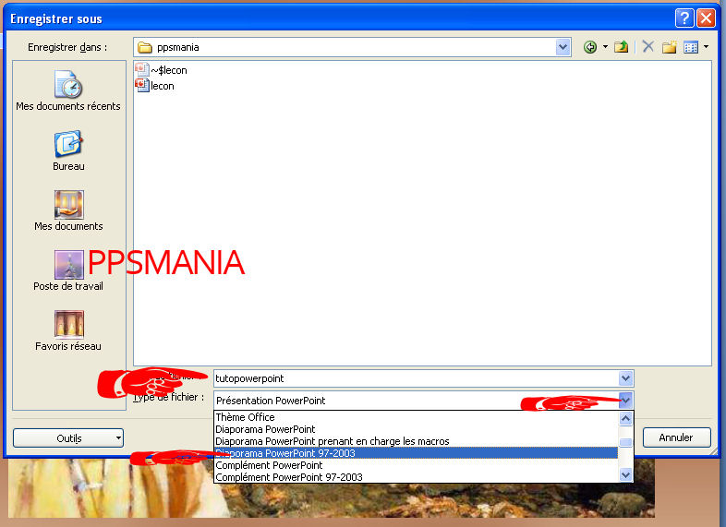Go to Bureau in the places bar
Image resolution: width=726 pixels, height=527 pixels.
[68, 150]
